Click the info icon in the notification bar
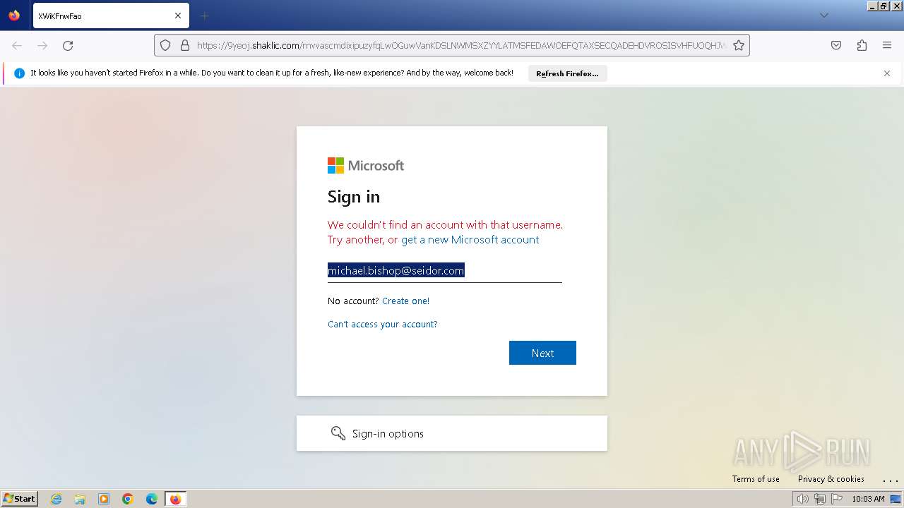Viewport: 904px width, 508px height. [x=19, y=73]
